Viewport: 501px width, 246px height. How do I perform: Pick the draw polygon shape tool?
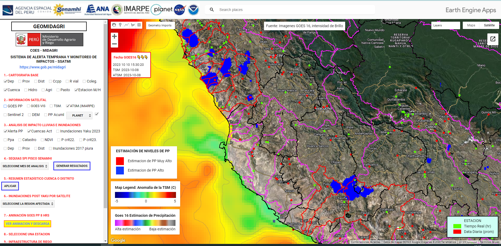[x=133, y=25]
